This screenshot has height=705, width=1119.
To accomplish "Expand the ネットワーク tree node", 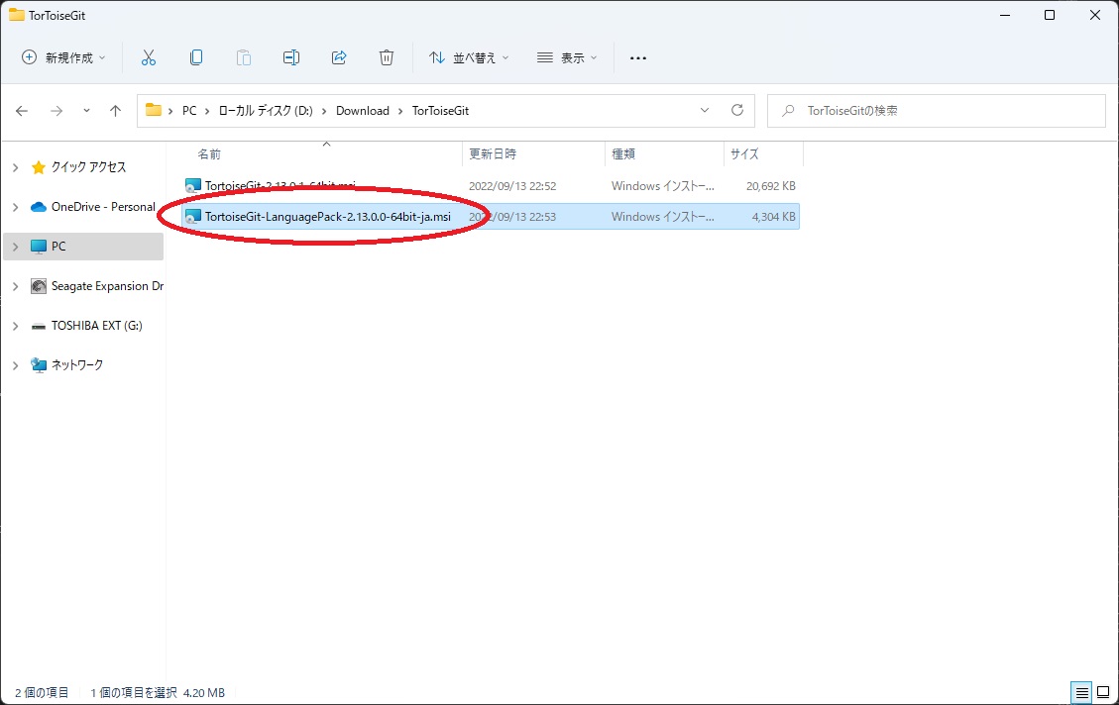I will 16,365.
